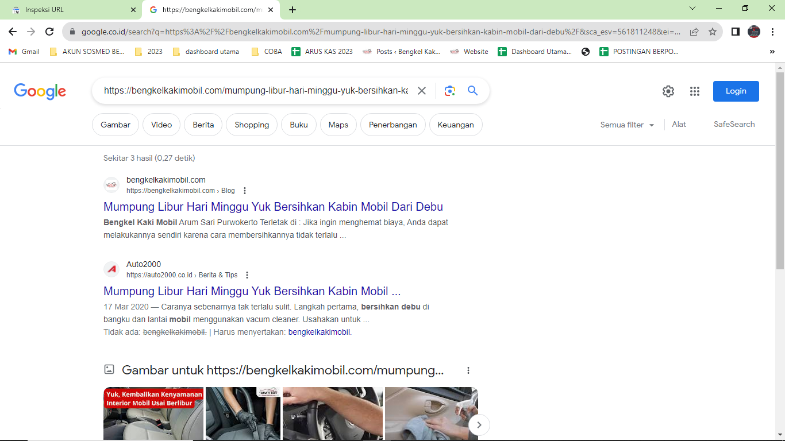Open the tab search dropdown arrow

[692, 9]
